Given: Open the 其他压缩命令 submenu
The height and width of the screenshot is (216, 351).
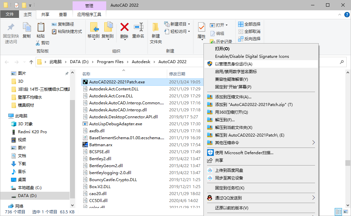Looking at the screenshot, I should (x=233, y=142).
